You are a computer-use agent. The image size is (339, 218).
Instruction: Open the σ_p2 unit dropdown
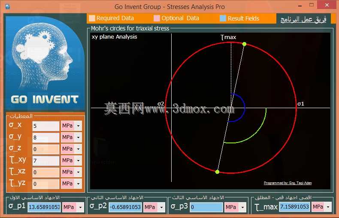(x=161, y=207)
